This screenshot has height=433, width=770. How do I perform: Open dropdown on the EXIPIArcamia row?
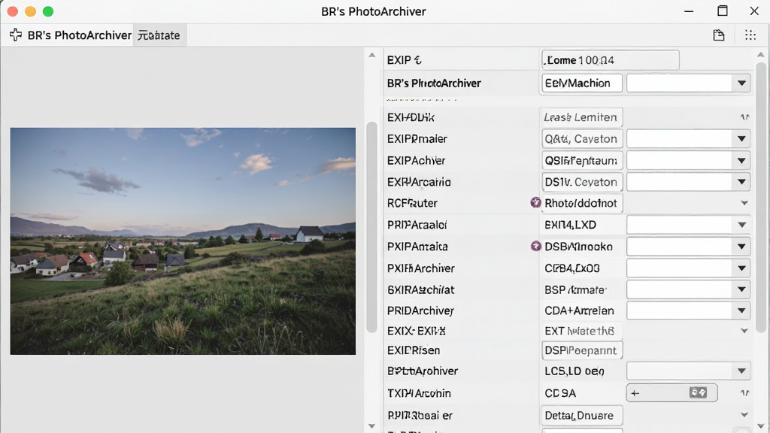coord(741,182)
